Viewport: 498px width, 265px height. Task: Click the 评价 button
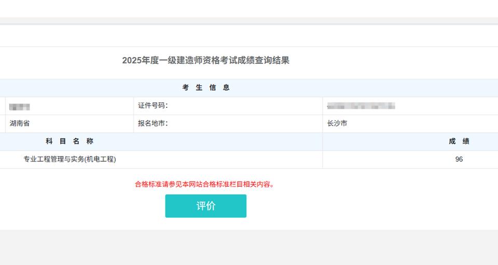pyautogui.click(x=205, y=206)
